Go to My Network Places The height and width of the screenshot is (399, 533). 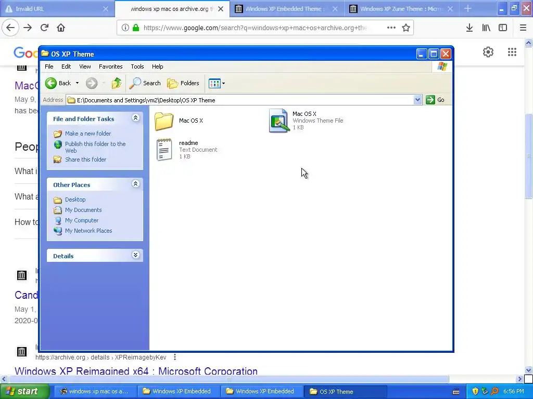tap(88, 231)
